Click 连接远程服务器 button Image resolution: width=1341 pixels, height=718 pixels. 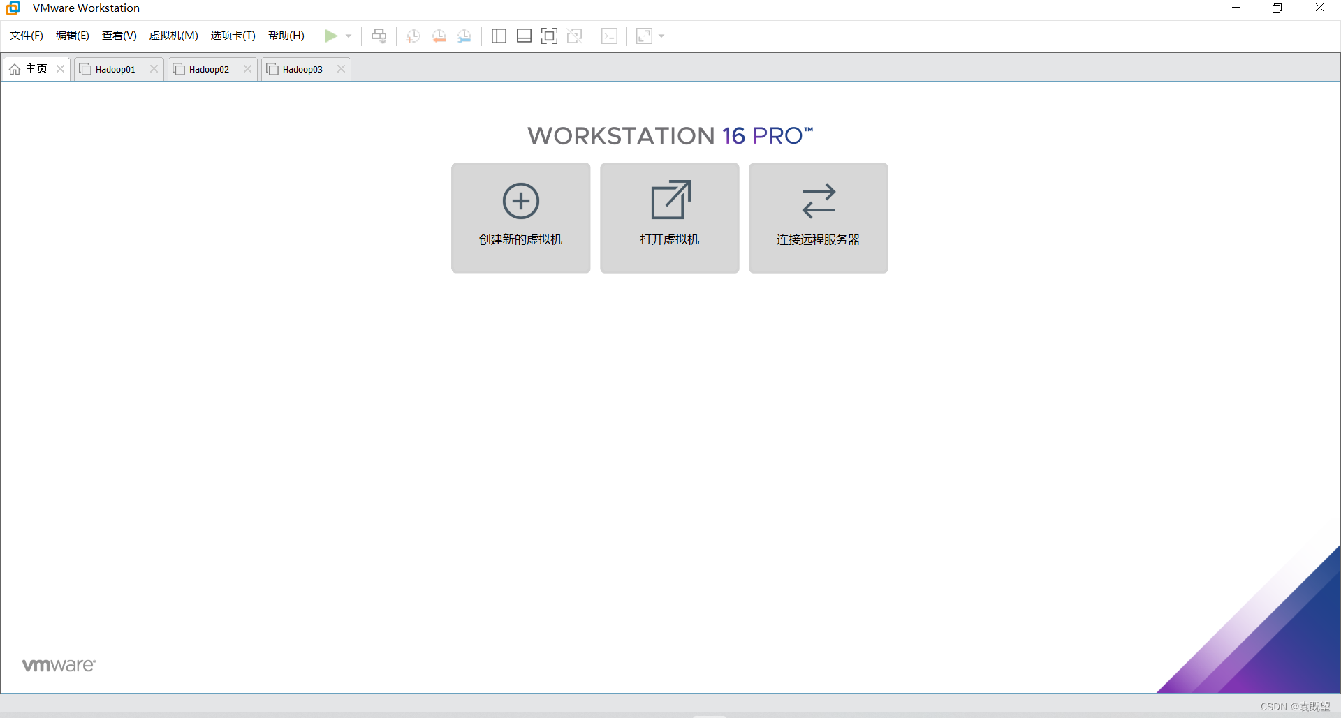[x=819, y=218]
